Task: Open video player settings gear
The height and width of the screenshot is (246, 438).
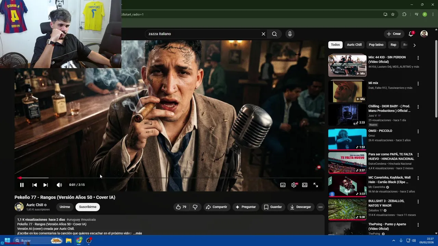Action: click(294, 185)
